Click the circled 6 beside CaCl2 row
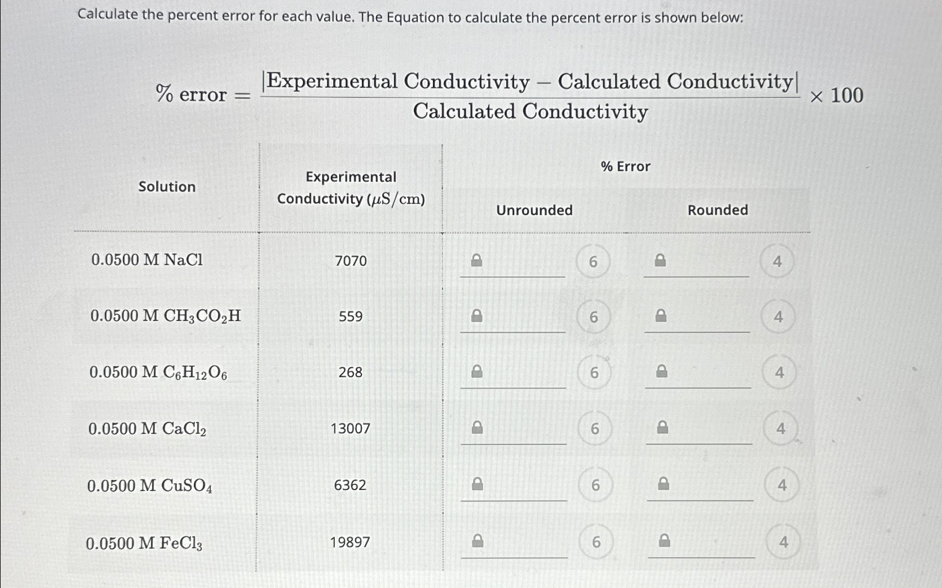The image size is (942, 588). [594, 429]
